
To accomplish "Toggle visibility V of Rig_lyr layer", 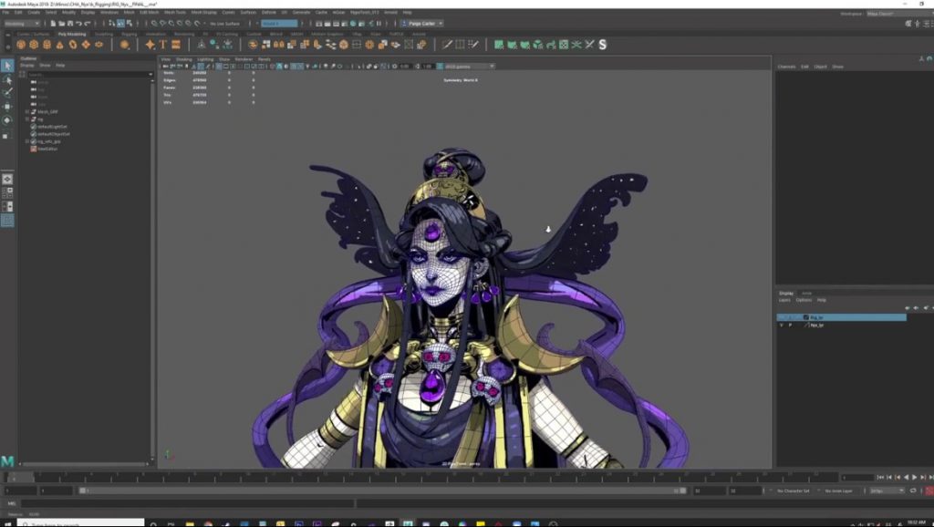I will 782,317.
